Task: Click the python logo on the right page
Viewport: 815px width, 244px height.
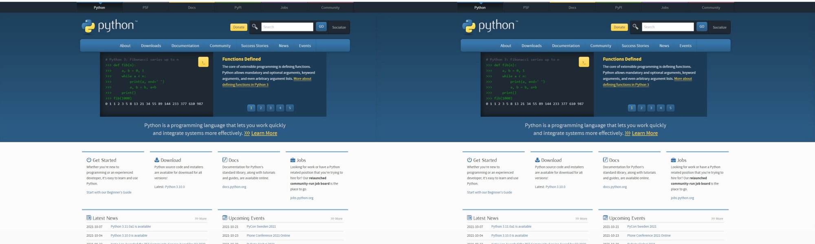Action: tap(490, 26)
